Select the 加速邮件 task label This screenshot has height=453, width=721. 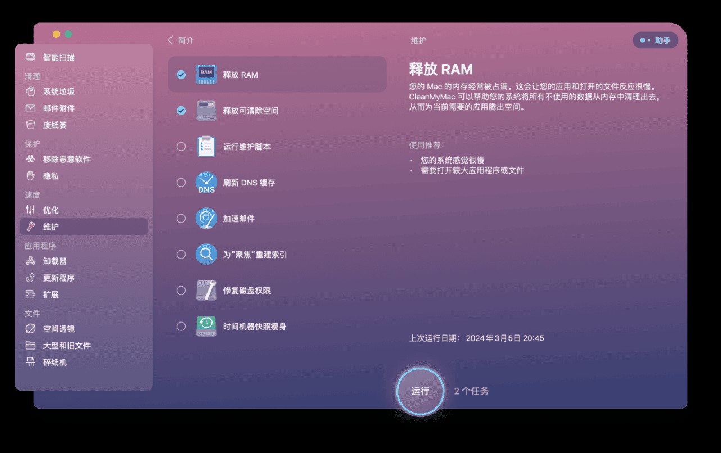point(239,219)
